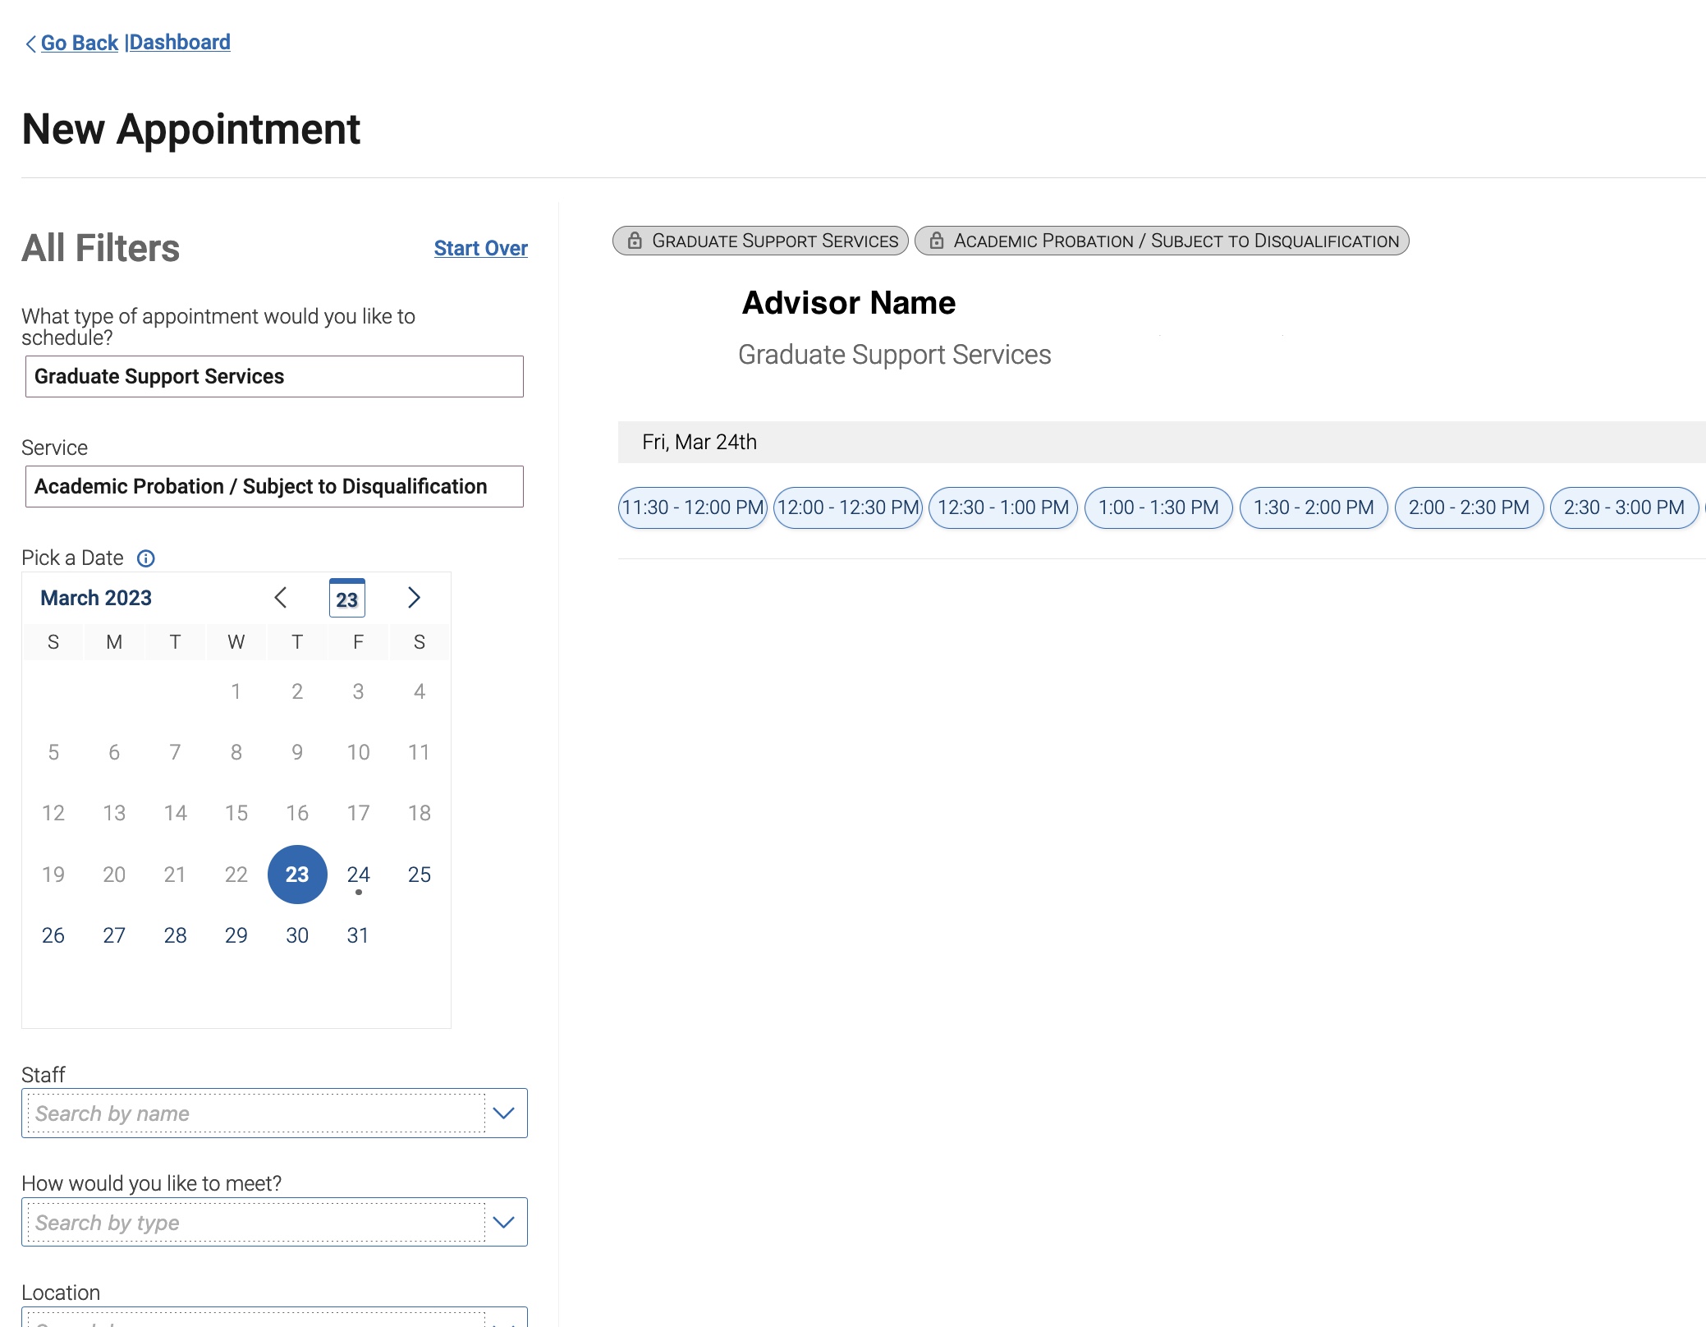Click the info icon next to Pick a Date

[x=145, y=558]
